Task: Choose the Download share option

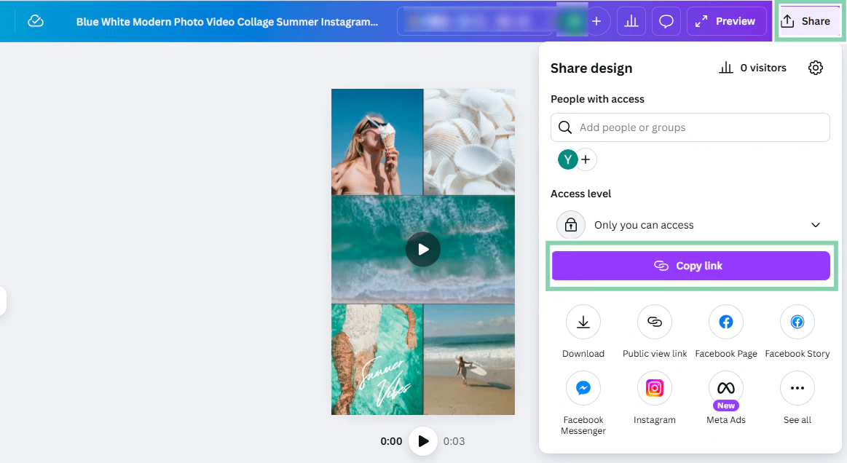Action: [x=583, y=332]
